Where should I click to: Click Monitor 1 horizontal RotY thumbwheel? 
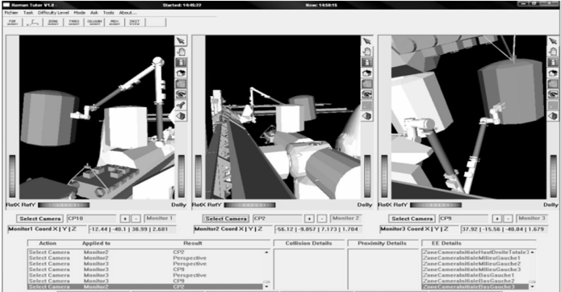[64, 205]
